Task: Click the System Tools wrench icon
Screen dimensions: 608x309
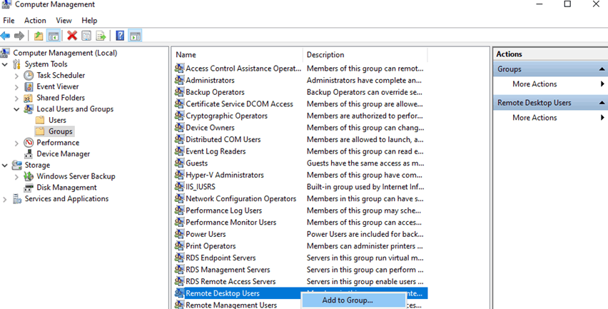Action: click(x=16, y=64)
